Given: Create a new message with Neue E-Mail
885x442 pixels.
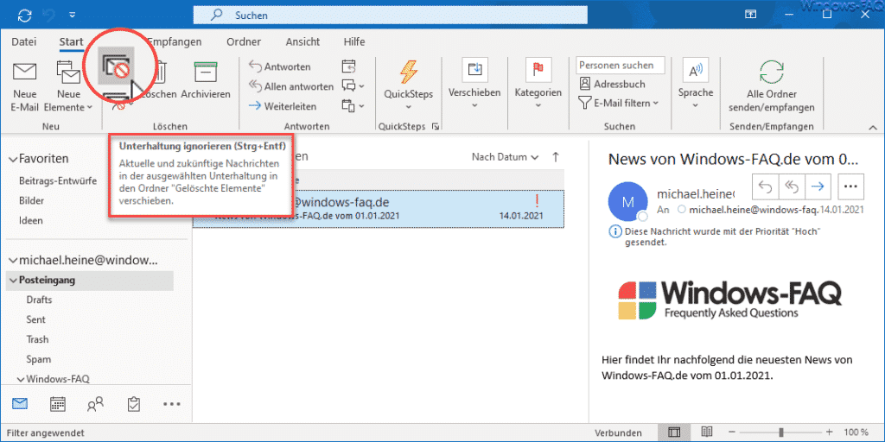Looking at the screenshot, I should pos(25,86).
